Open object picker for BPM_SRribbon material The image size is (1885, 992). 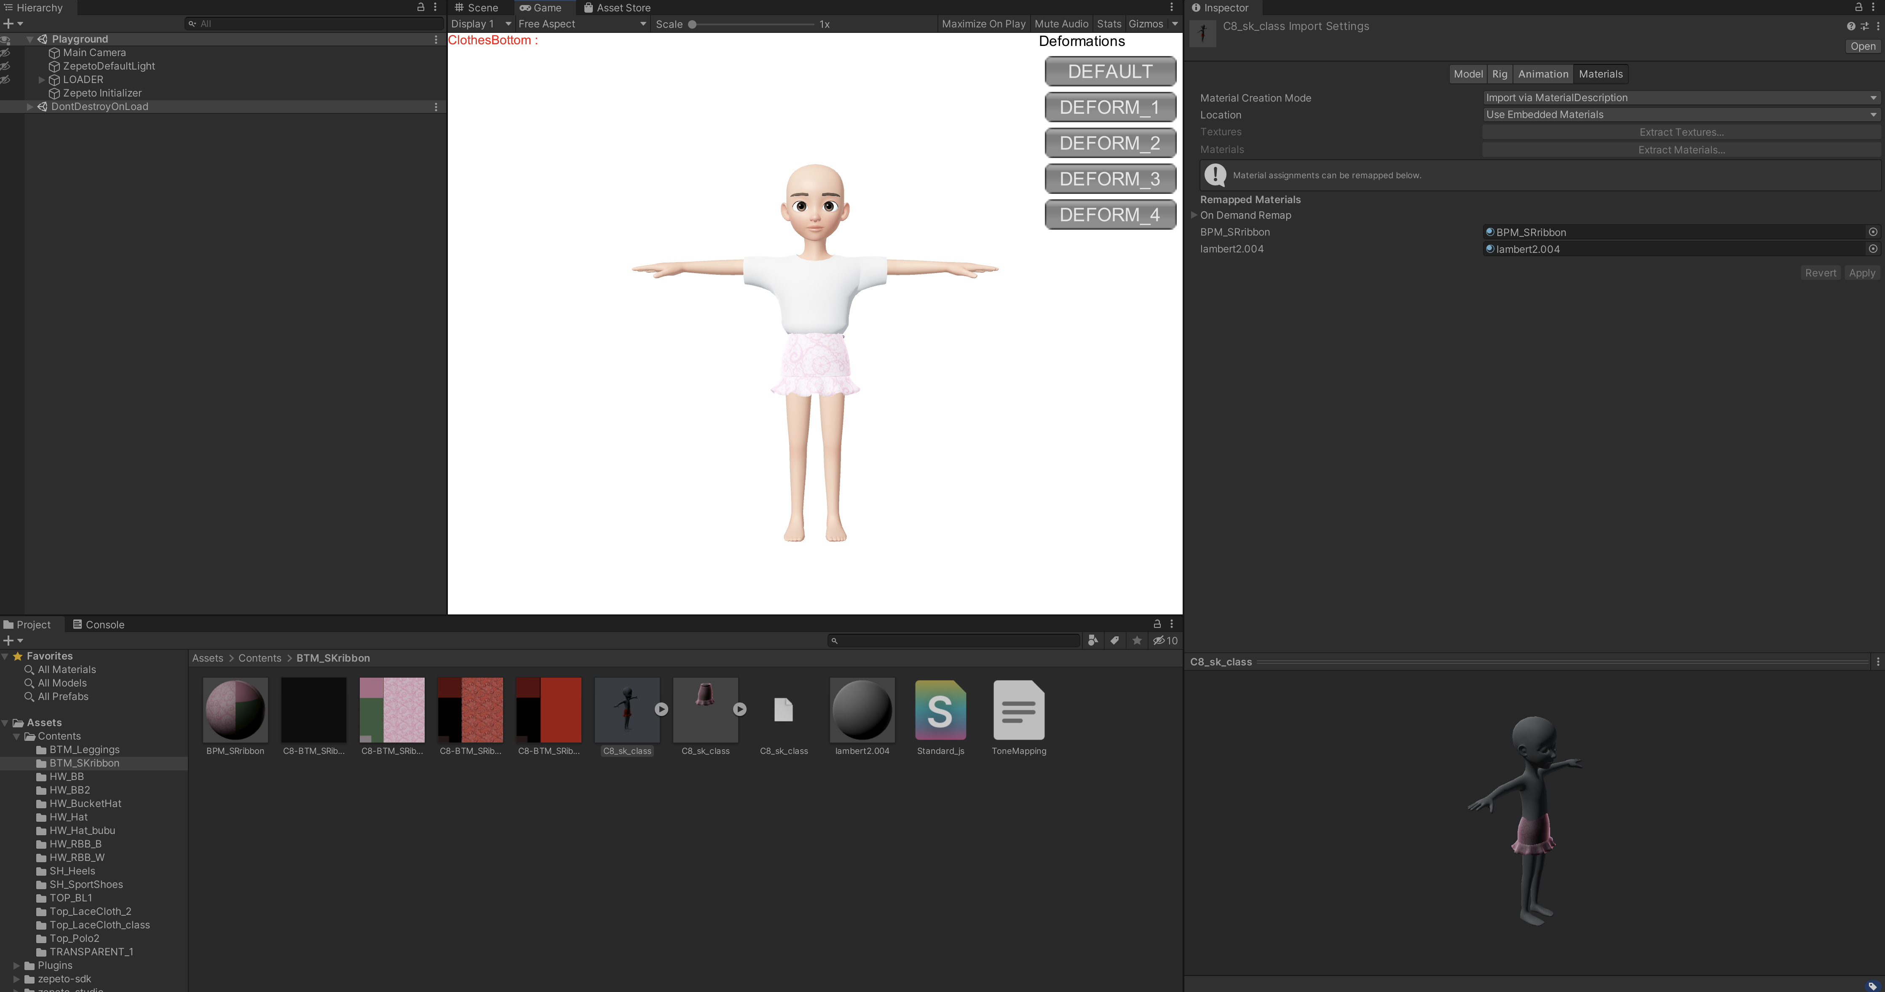coord(1872,232)
